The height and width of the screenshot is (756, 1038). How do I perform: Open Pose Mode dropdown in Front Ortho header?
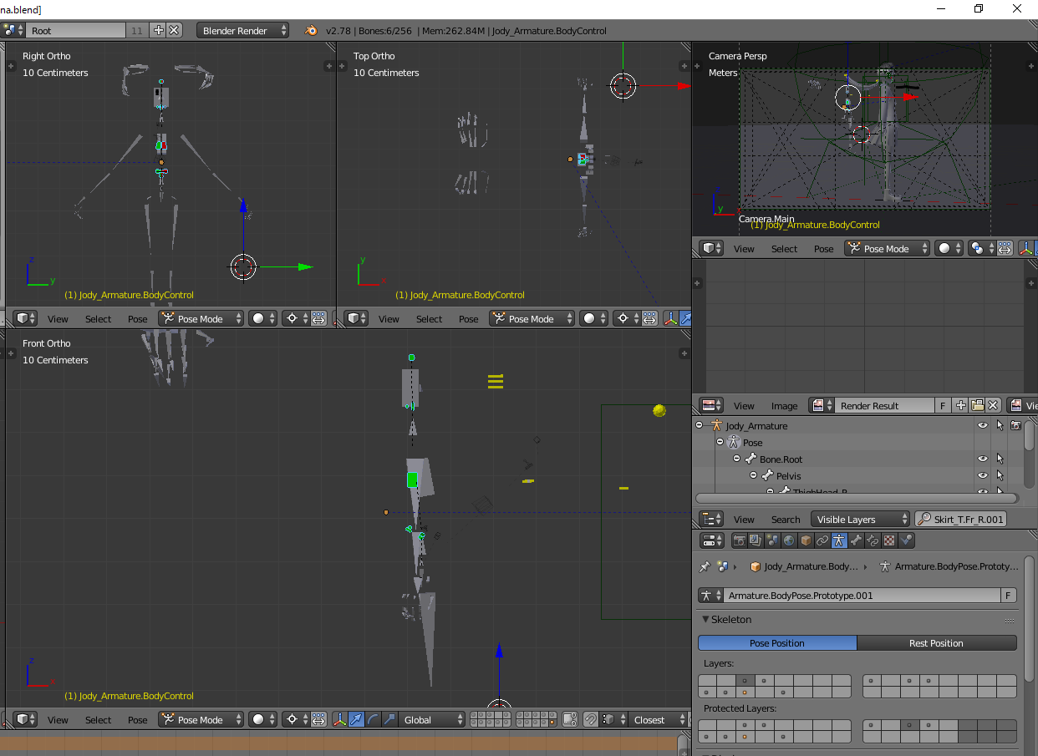coord(201,719)
